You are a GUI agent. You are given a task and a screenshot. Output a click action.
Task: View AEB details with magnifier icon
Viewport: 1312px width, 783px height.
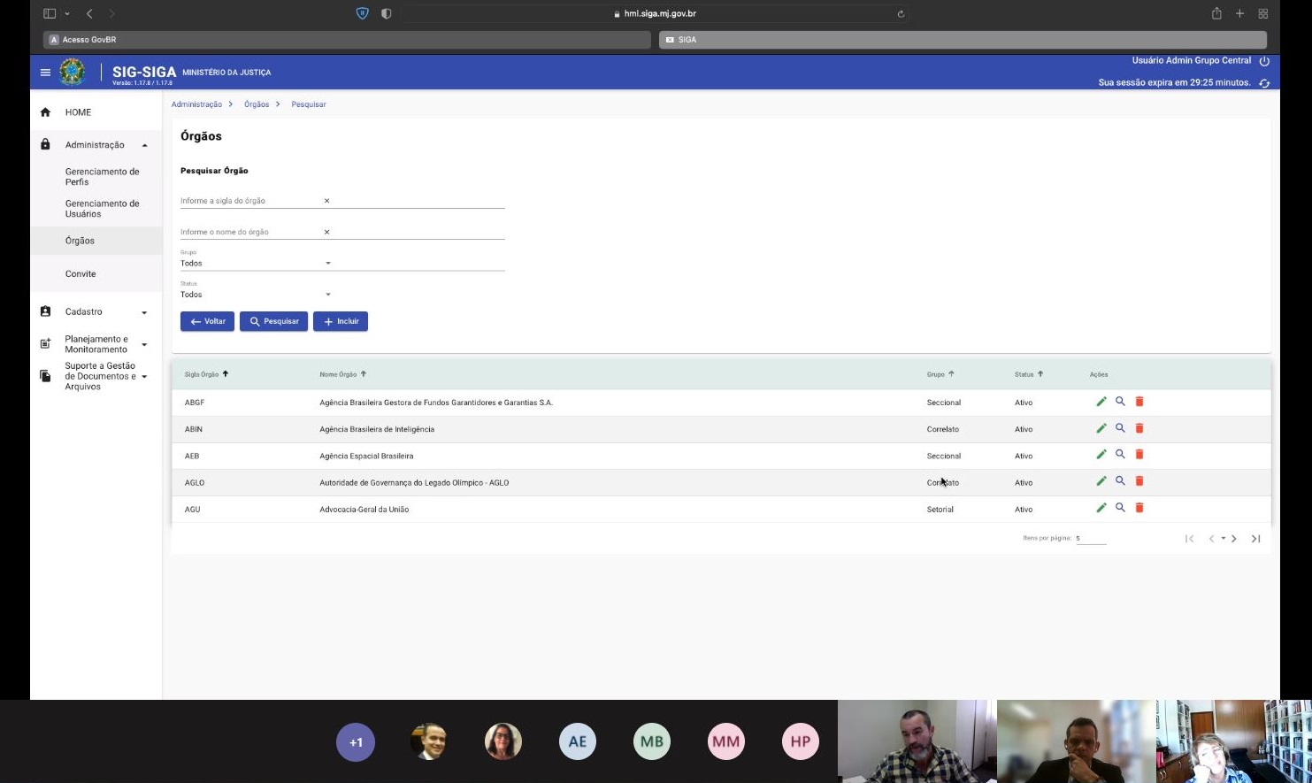[1120, 455]
